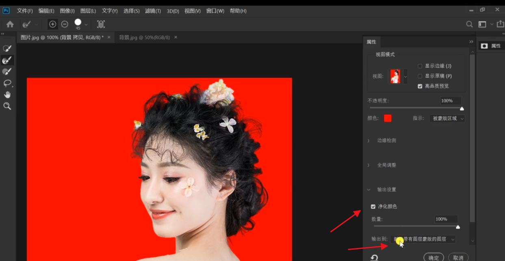The height and width of the screenshot is (261, 505).
Task: Select the Zoom tool
Action: click(8, 106)
